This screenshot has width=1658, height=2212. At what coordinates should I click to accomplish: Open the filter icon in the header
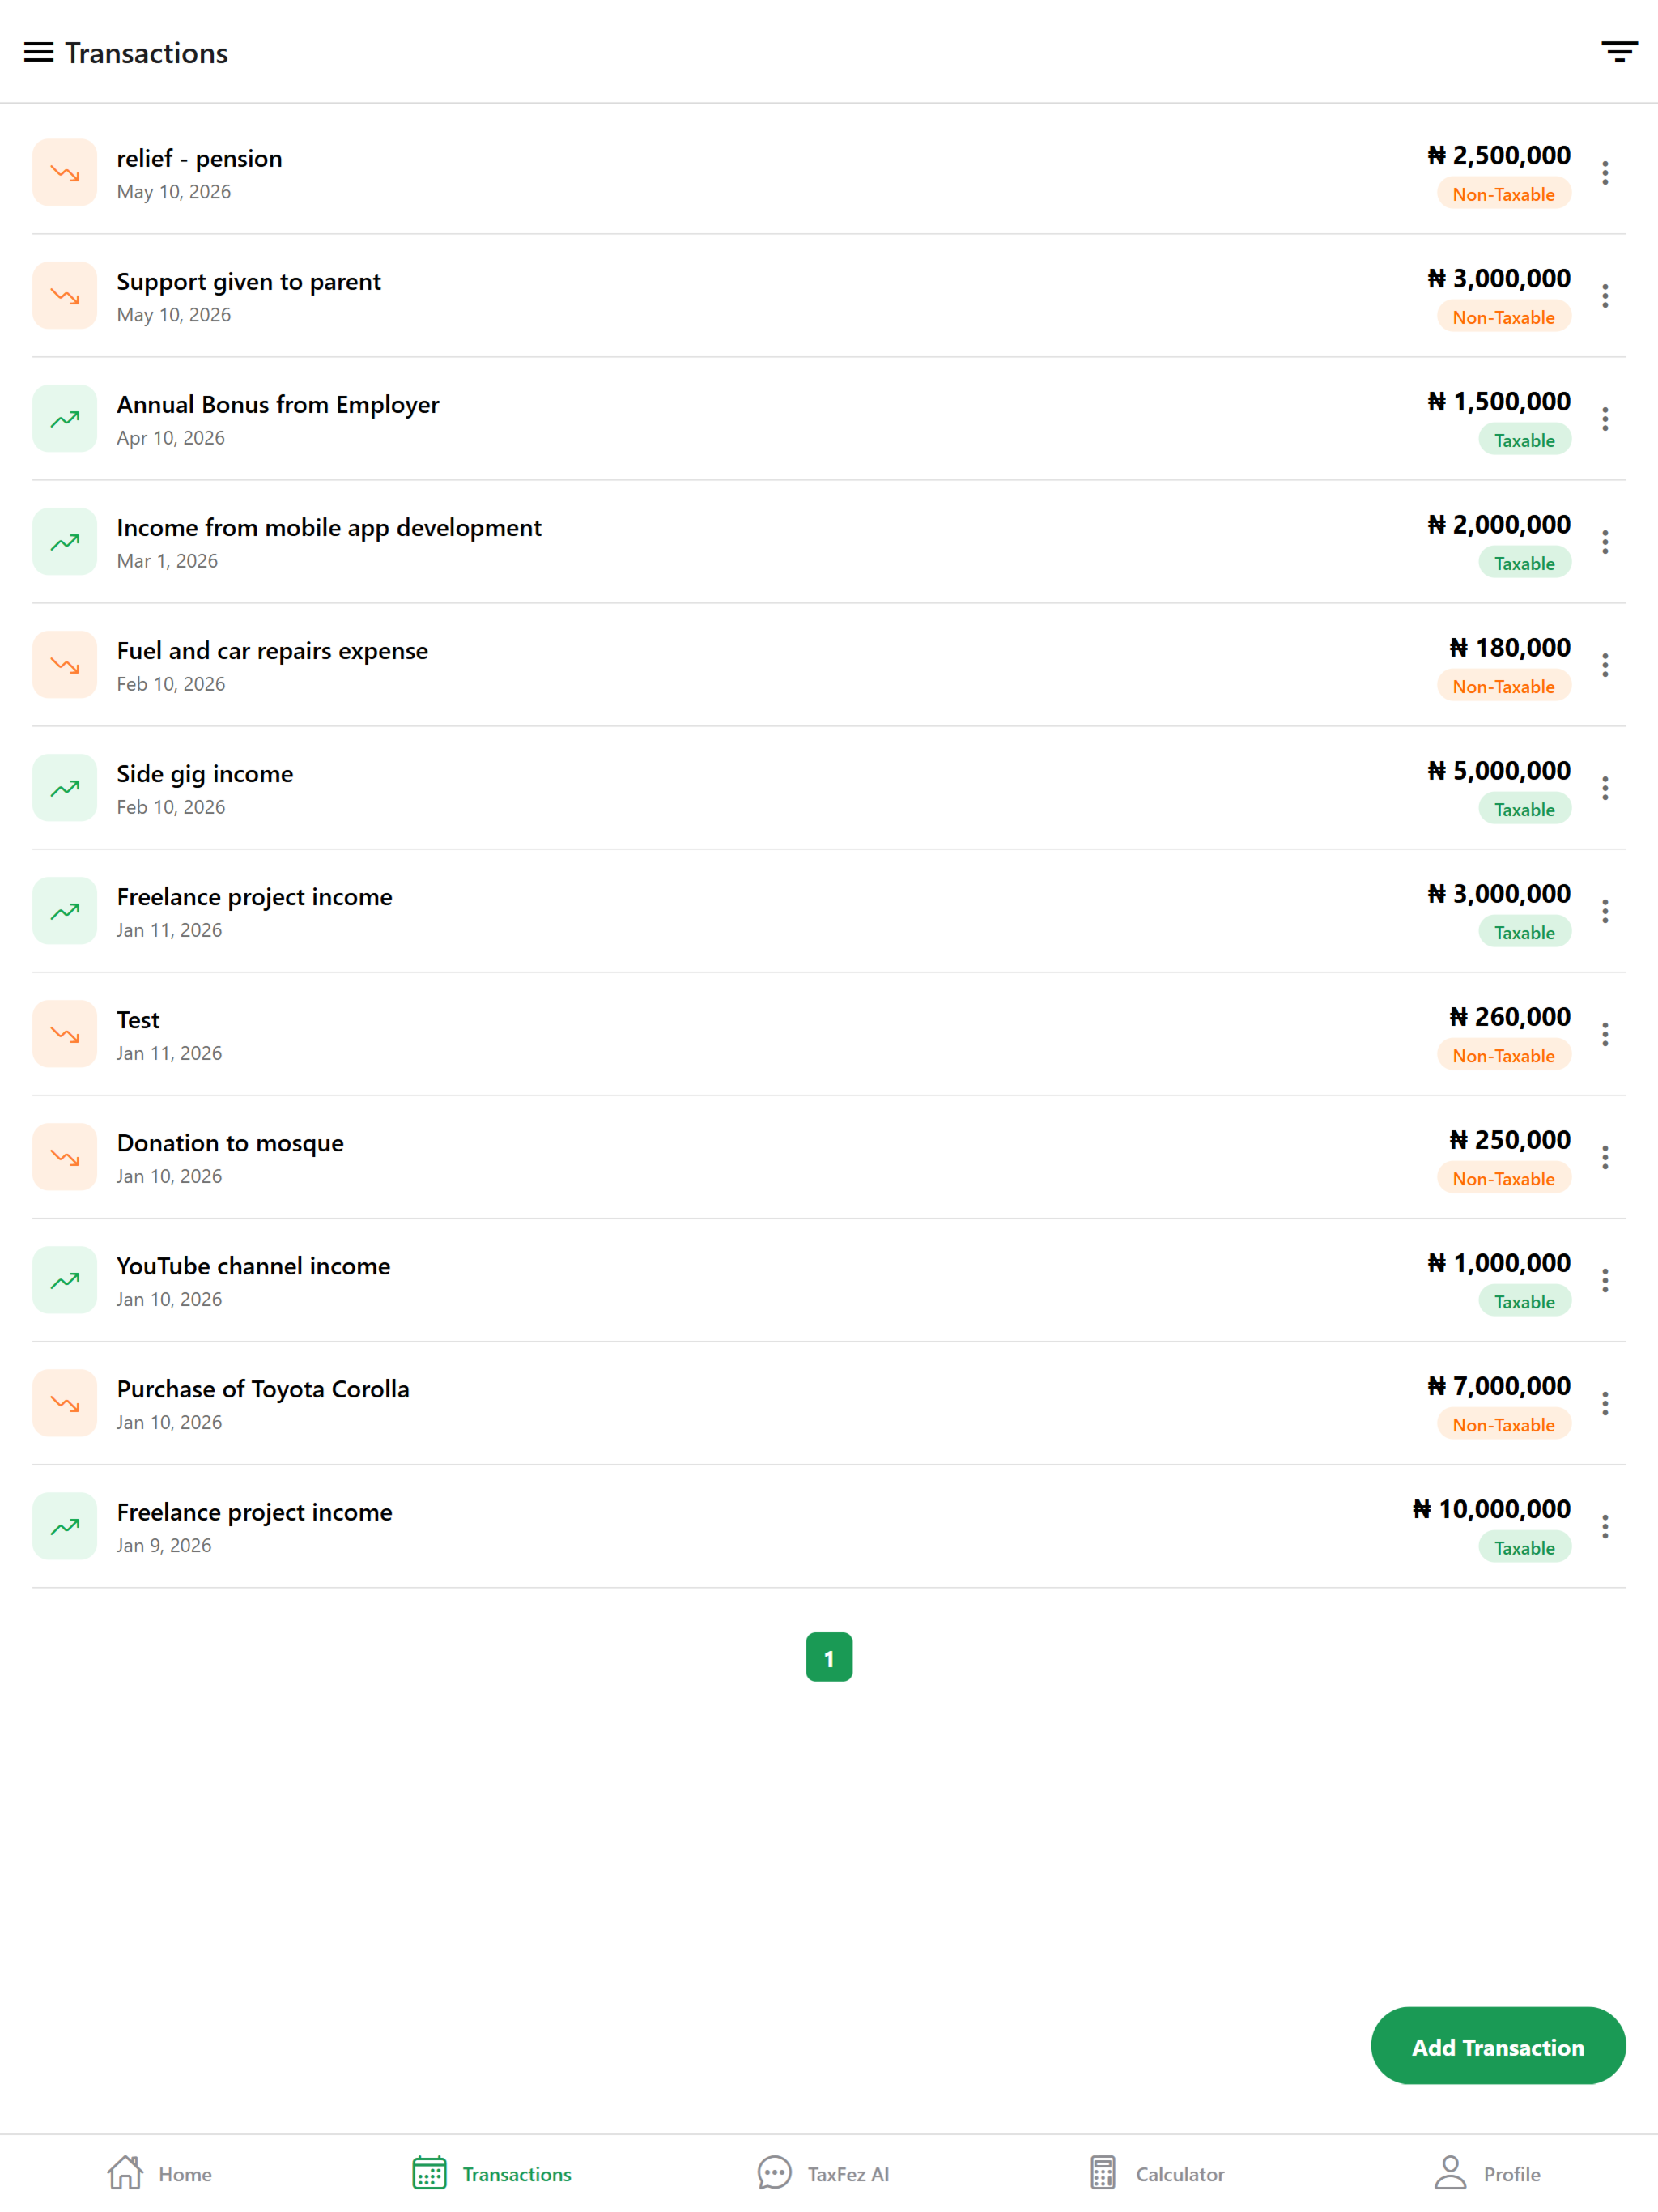1618,52
